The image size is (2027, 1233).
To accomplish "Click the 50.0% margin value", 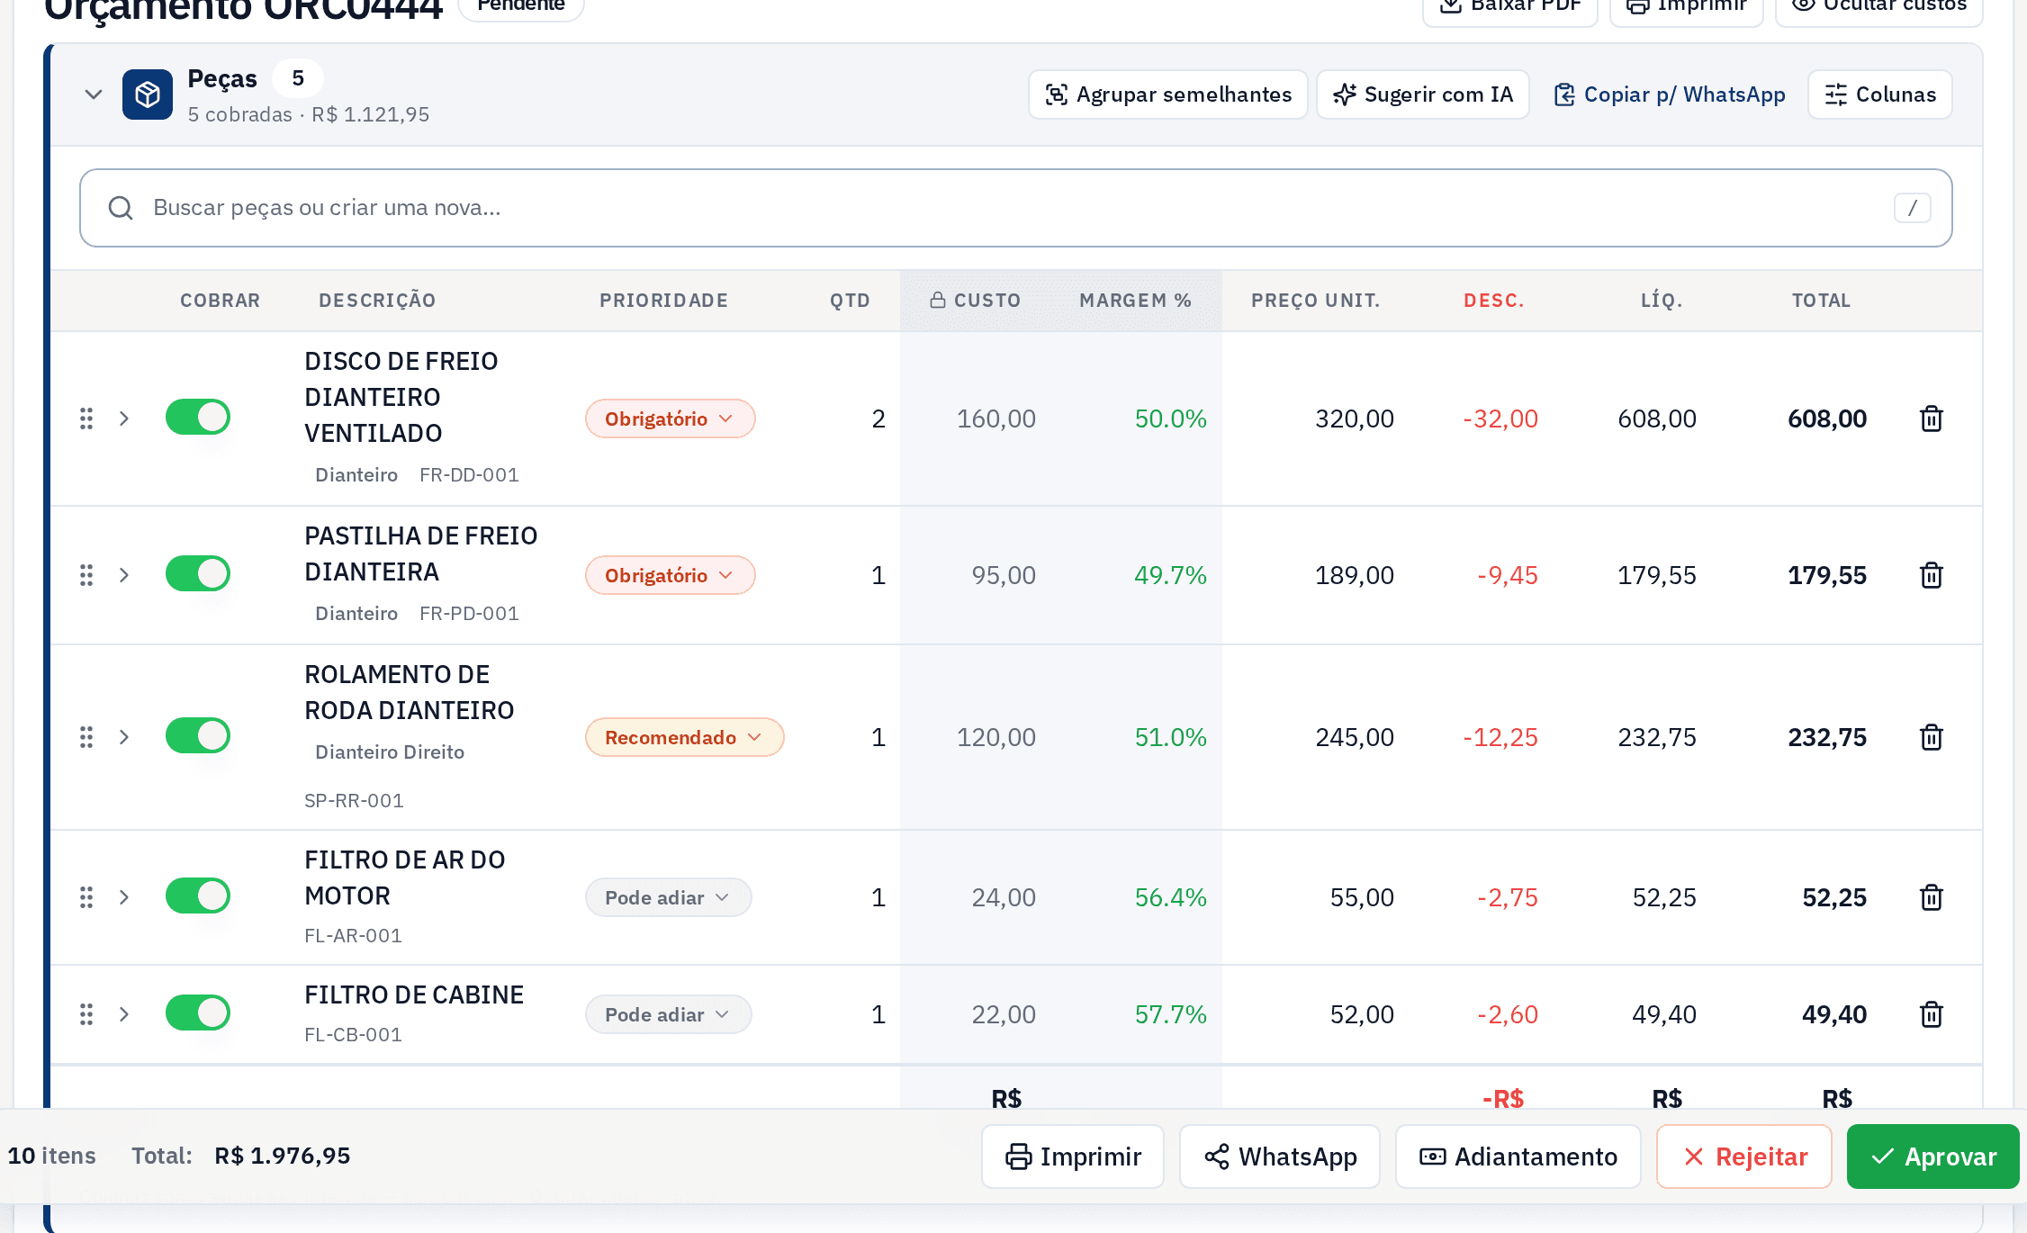I will 1170,418.
